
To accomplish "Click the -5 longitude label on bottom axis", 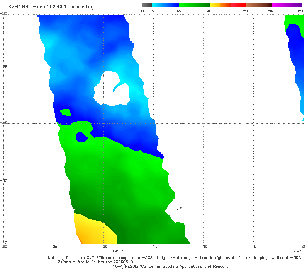I will click(x=253, y=247).
